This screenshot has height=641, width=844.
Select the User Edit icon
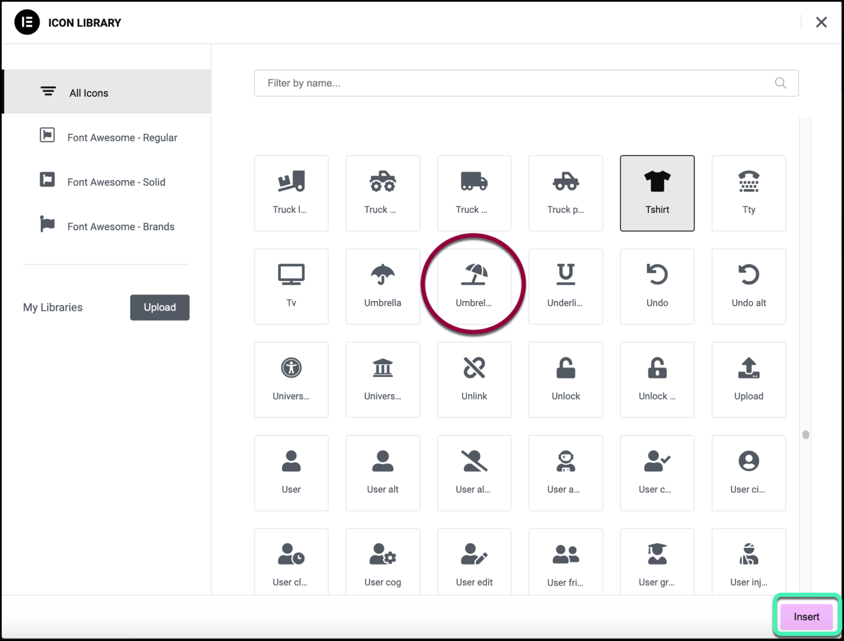pos(474,560)
